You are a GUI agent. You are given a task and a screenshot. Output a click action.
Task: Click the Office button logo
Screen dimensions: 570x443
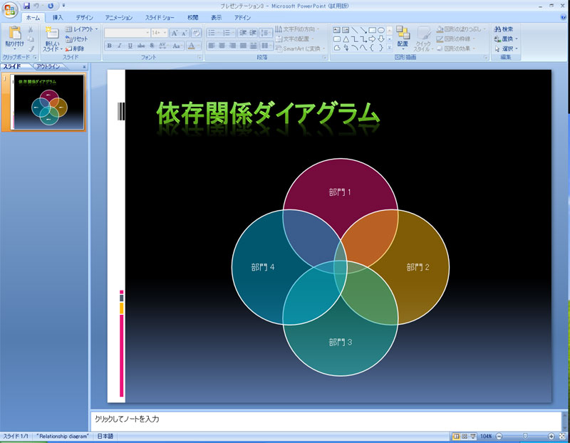(x=10, y=10)
